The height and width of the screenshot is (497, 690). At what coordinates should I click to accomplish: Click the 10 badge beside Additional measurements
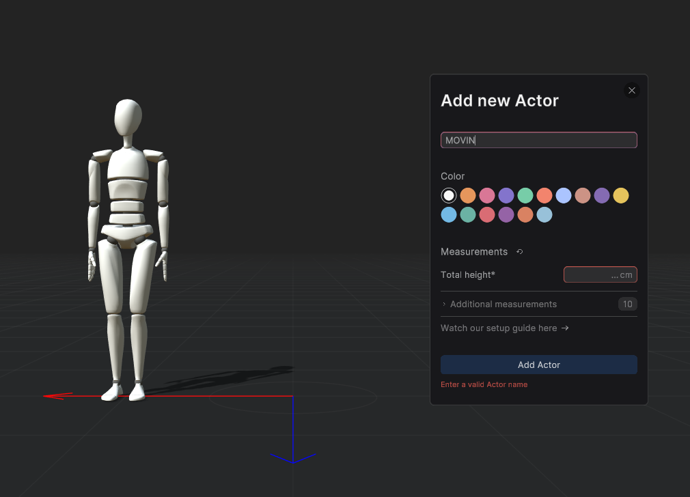coord(627,304)
